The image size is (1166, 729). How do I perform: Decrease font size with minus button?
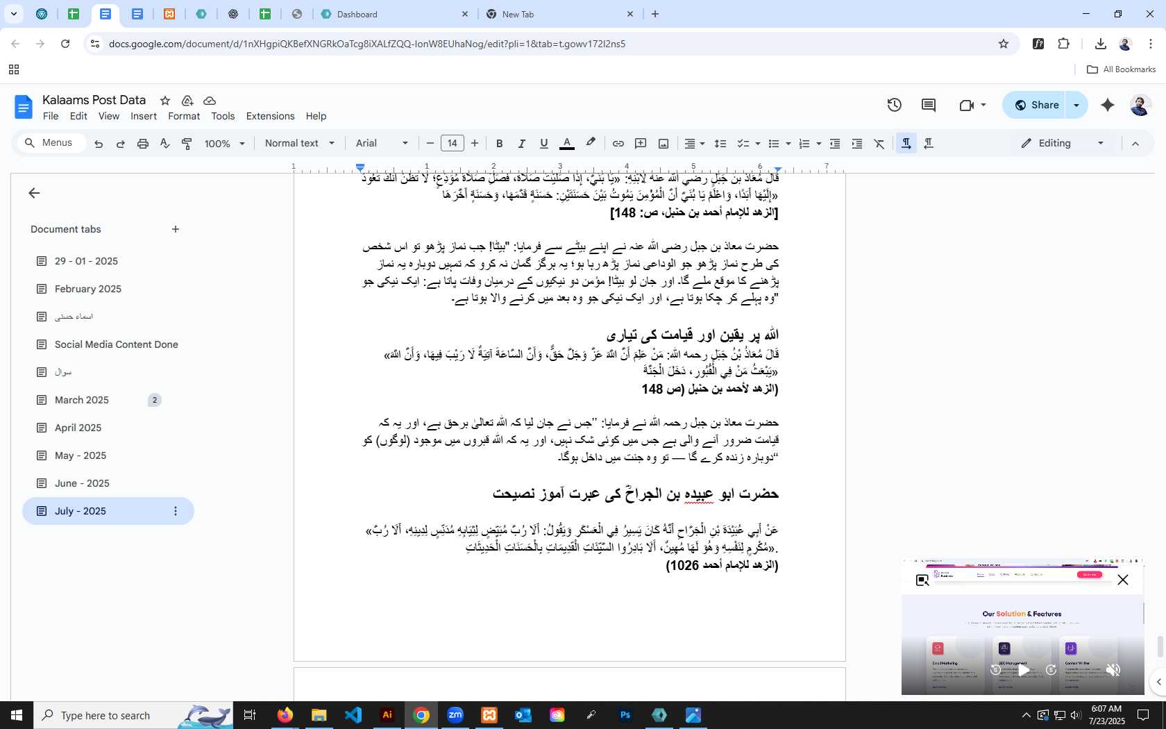pyautogui.click(x=430, y=143)
